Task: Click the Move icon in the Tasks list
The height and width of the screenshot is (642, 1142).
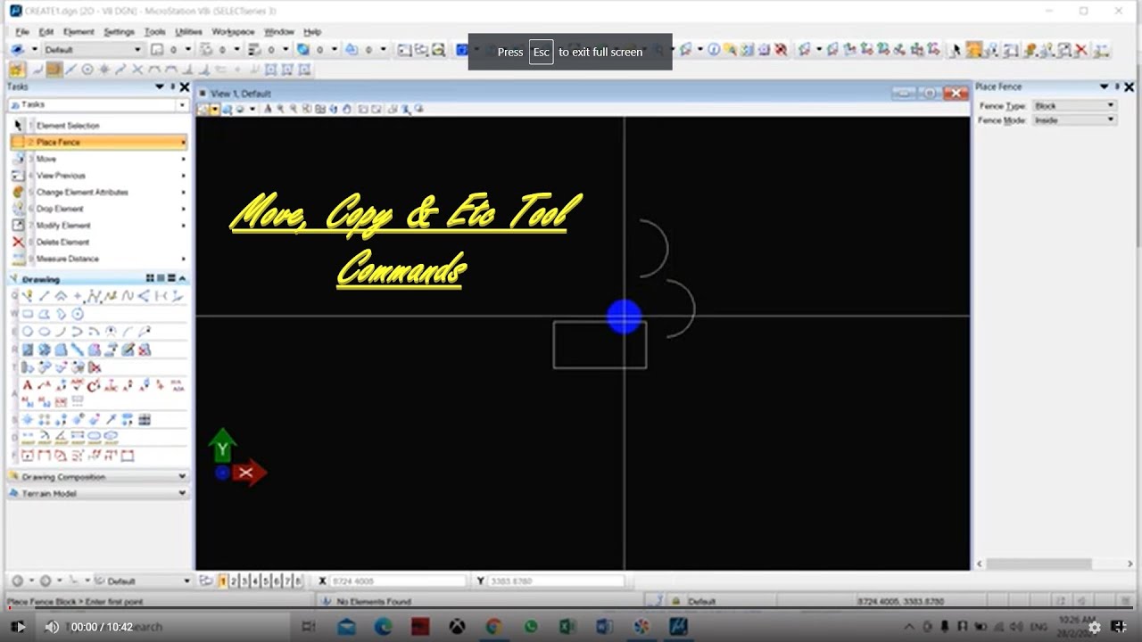Action: pyautogui.click(x=19, y=159)
